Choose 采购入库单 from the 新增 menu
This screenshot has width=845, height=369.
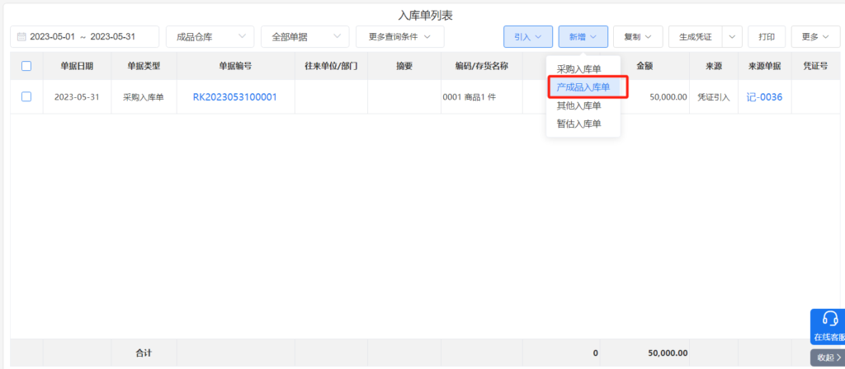578,69
